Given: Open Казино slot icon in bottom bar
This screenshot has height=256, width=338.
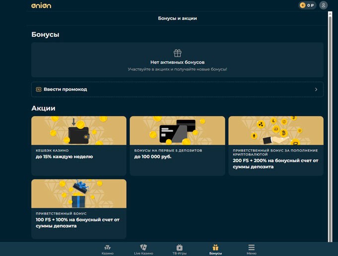Looking at the screenshot, I should [107, 247].
